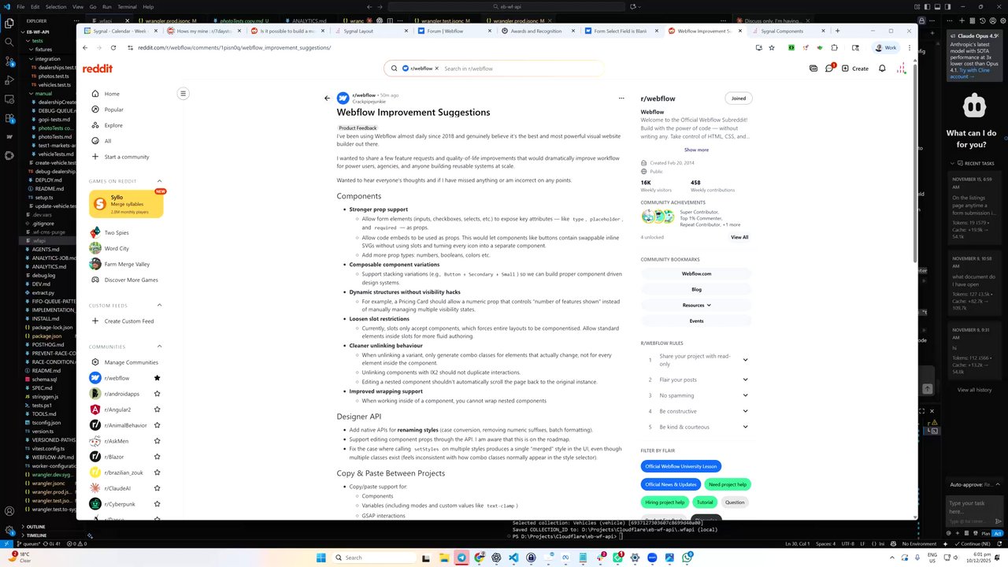Open Resources bookmark dropdown
The width and height of the screenshot is (1008, 567).
[x=696, y=305]
